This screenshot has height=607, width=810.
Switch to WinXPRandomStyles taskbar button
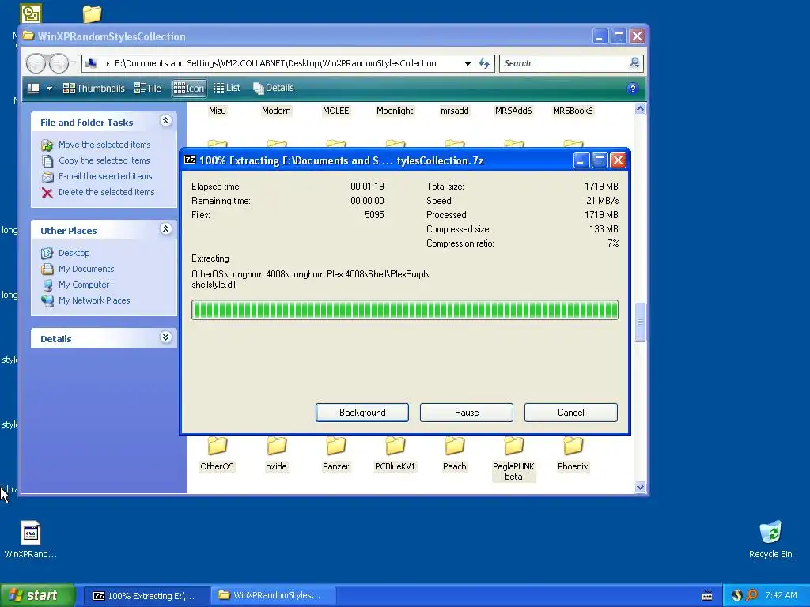(274, 596)
